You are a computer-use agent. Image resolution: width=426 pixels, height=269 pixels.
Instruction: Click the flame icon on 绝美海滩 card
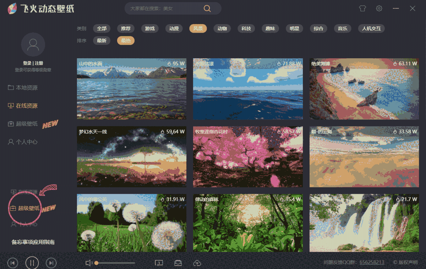(395, 64)
